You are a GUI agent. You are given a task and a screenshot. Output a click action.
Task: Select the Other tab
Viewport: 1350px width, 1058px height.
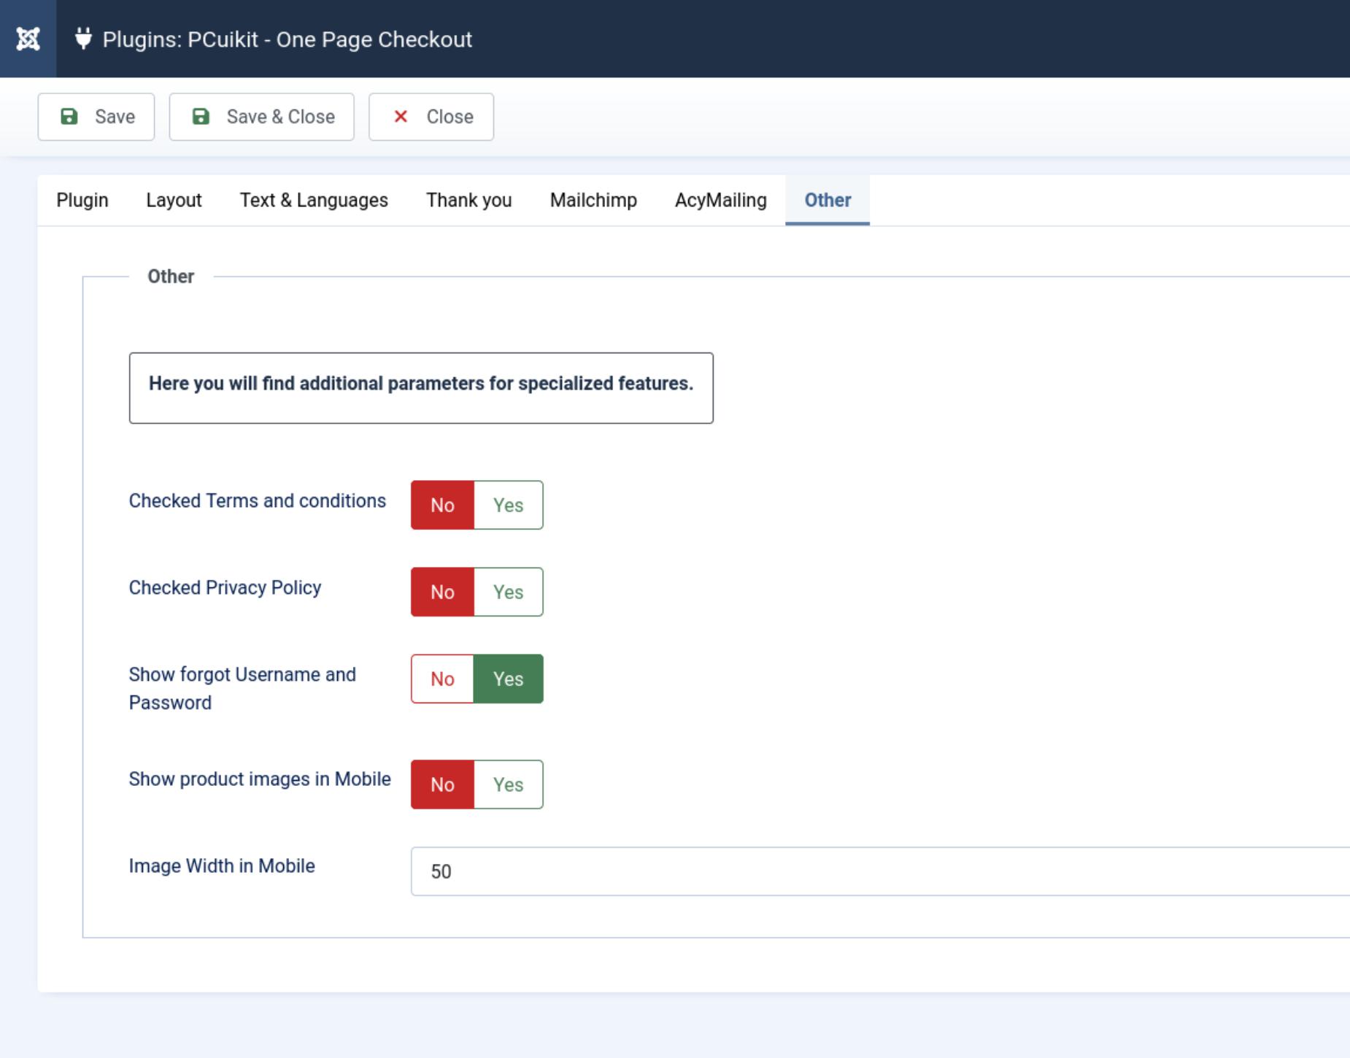[828, 200]
